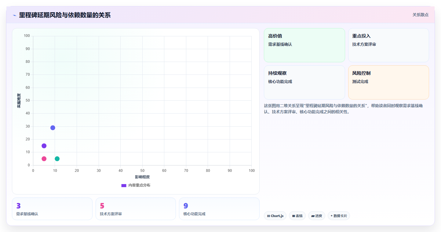Viewport: 441px width, 232px height.
Task: Click the y-axis tick label 100
Action: [27, 36]
